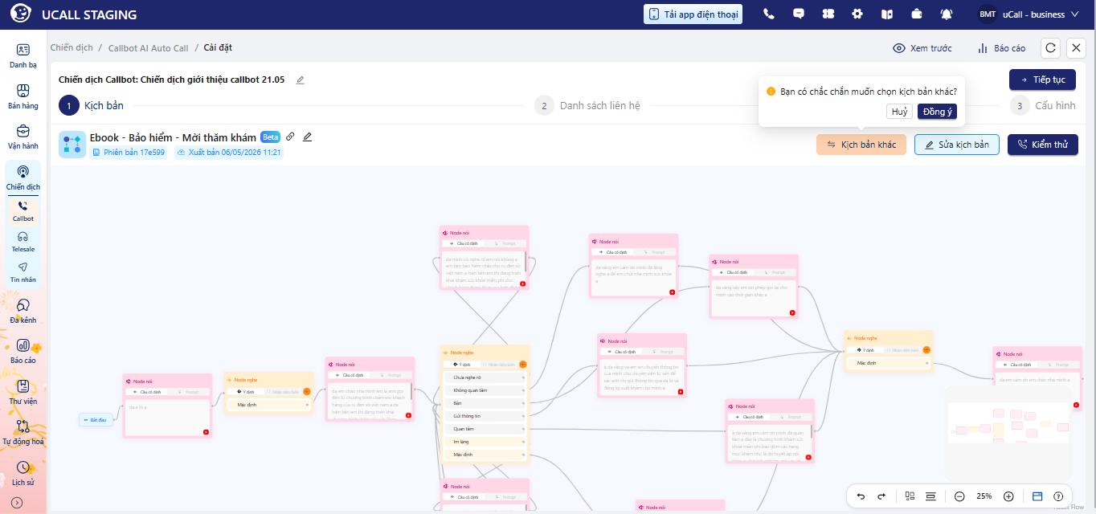Expand the sidebar with bottom arrow
1096x514 pixels.
click(x=16, y=503)
